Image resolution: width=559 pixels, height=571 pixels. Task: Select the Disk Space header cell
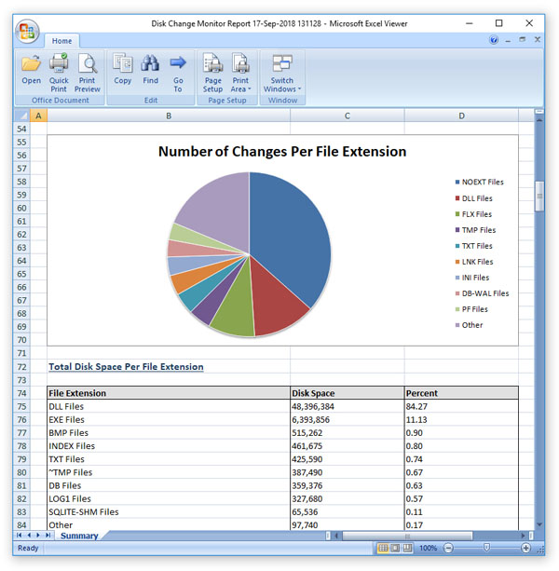[x=348, y=393]
